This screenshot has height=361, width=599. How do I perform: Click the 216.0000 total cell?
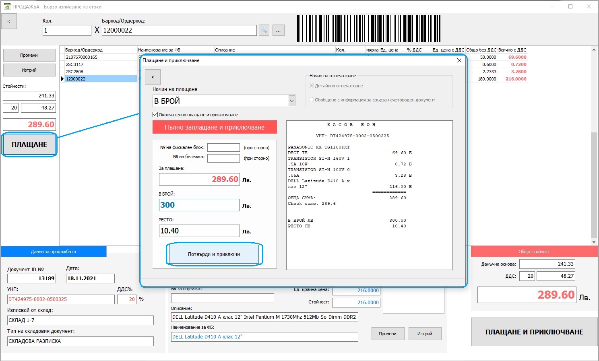coord(512,79)
